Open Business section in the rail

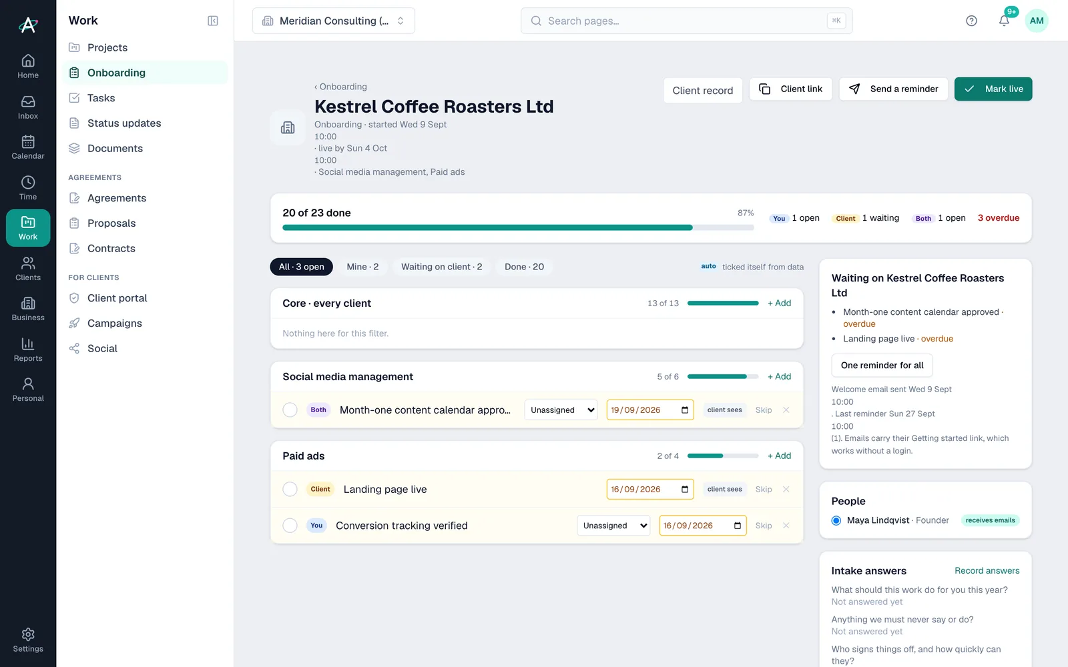coord(28,309)
